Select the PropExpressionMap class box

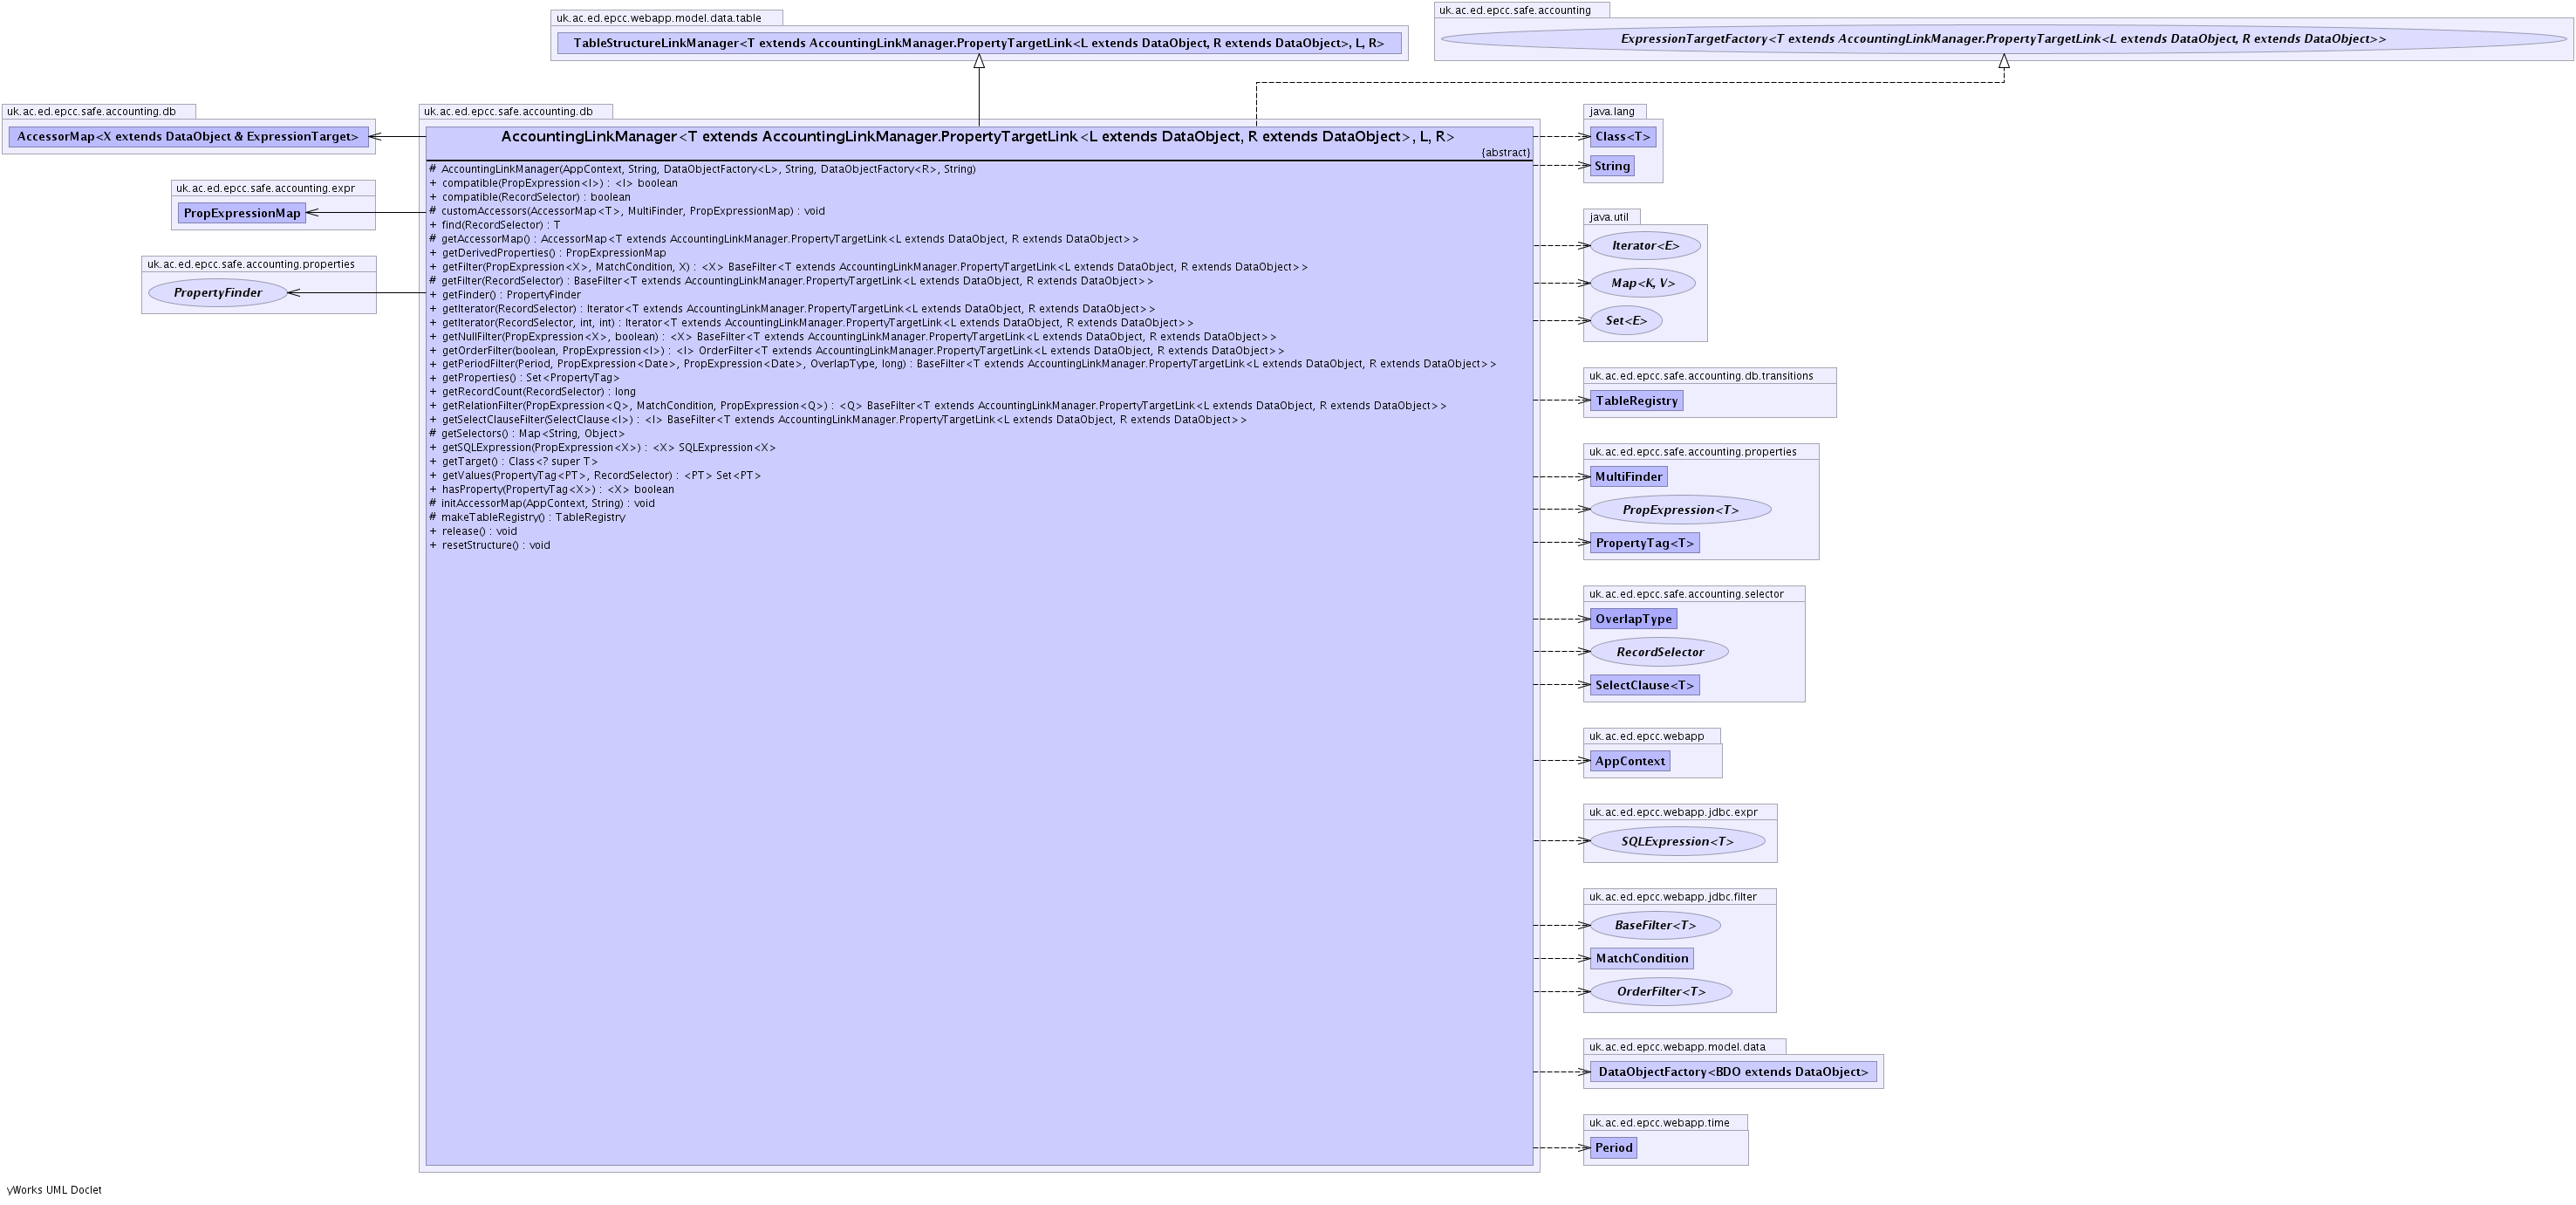tap(242, 213)
